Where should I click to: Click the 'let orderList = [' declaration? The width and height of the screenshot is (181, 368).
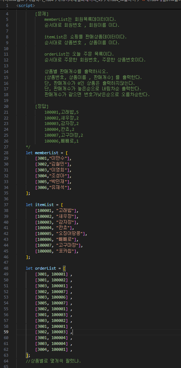(x=46, y=268)
